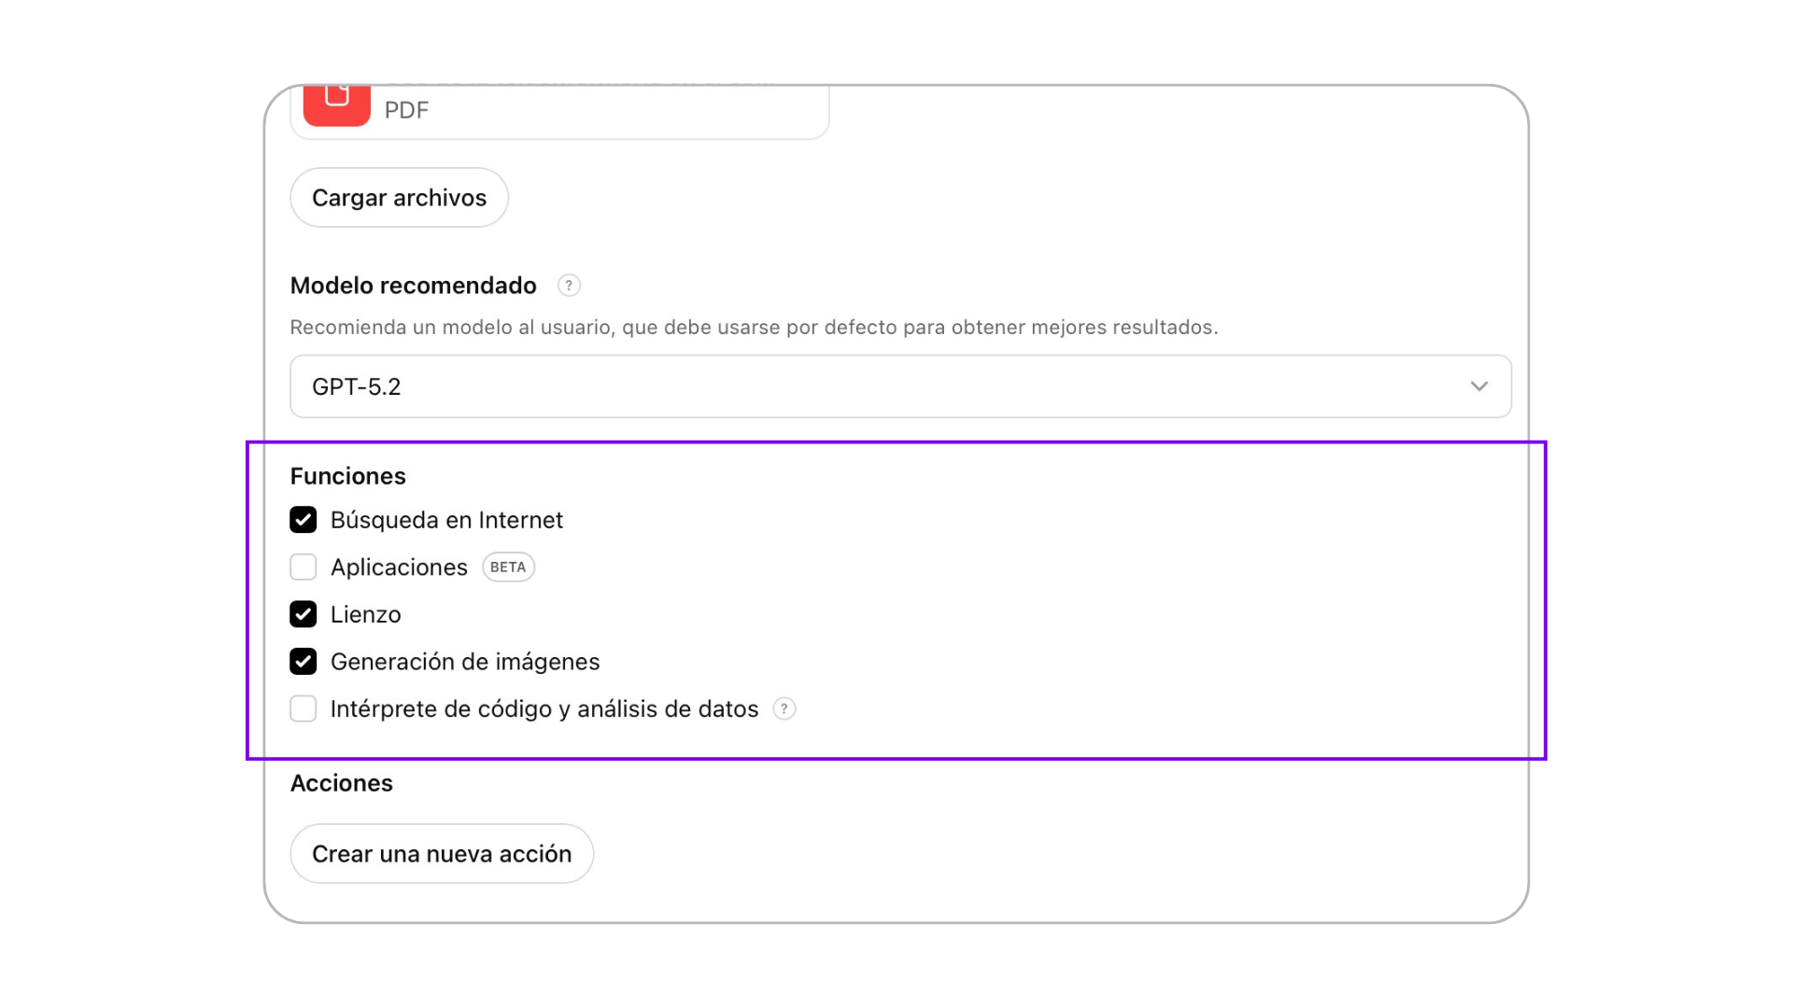Image resolution: width=1793 pixels, height=1008 pixels.
Task: Click the Acciones section heading
Action: (341, 783)
